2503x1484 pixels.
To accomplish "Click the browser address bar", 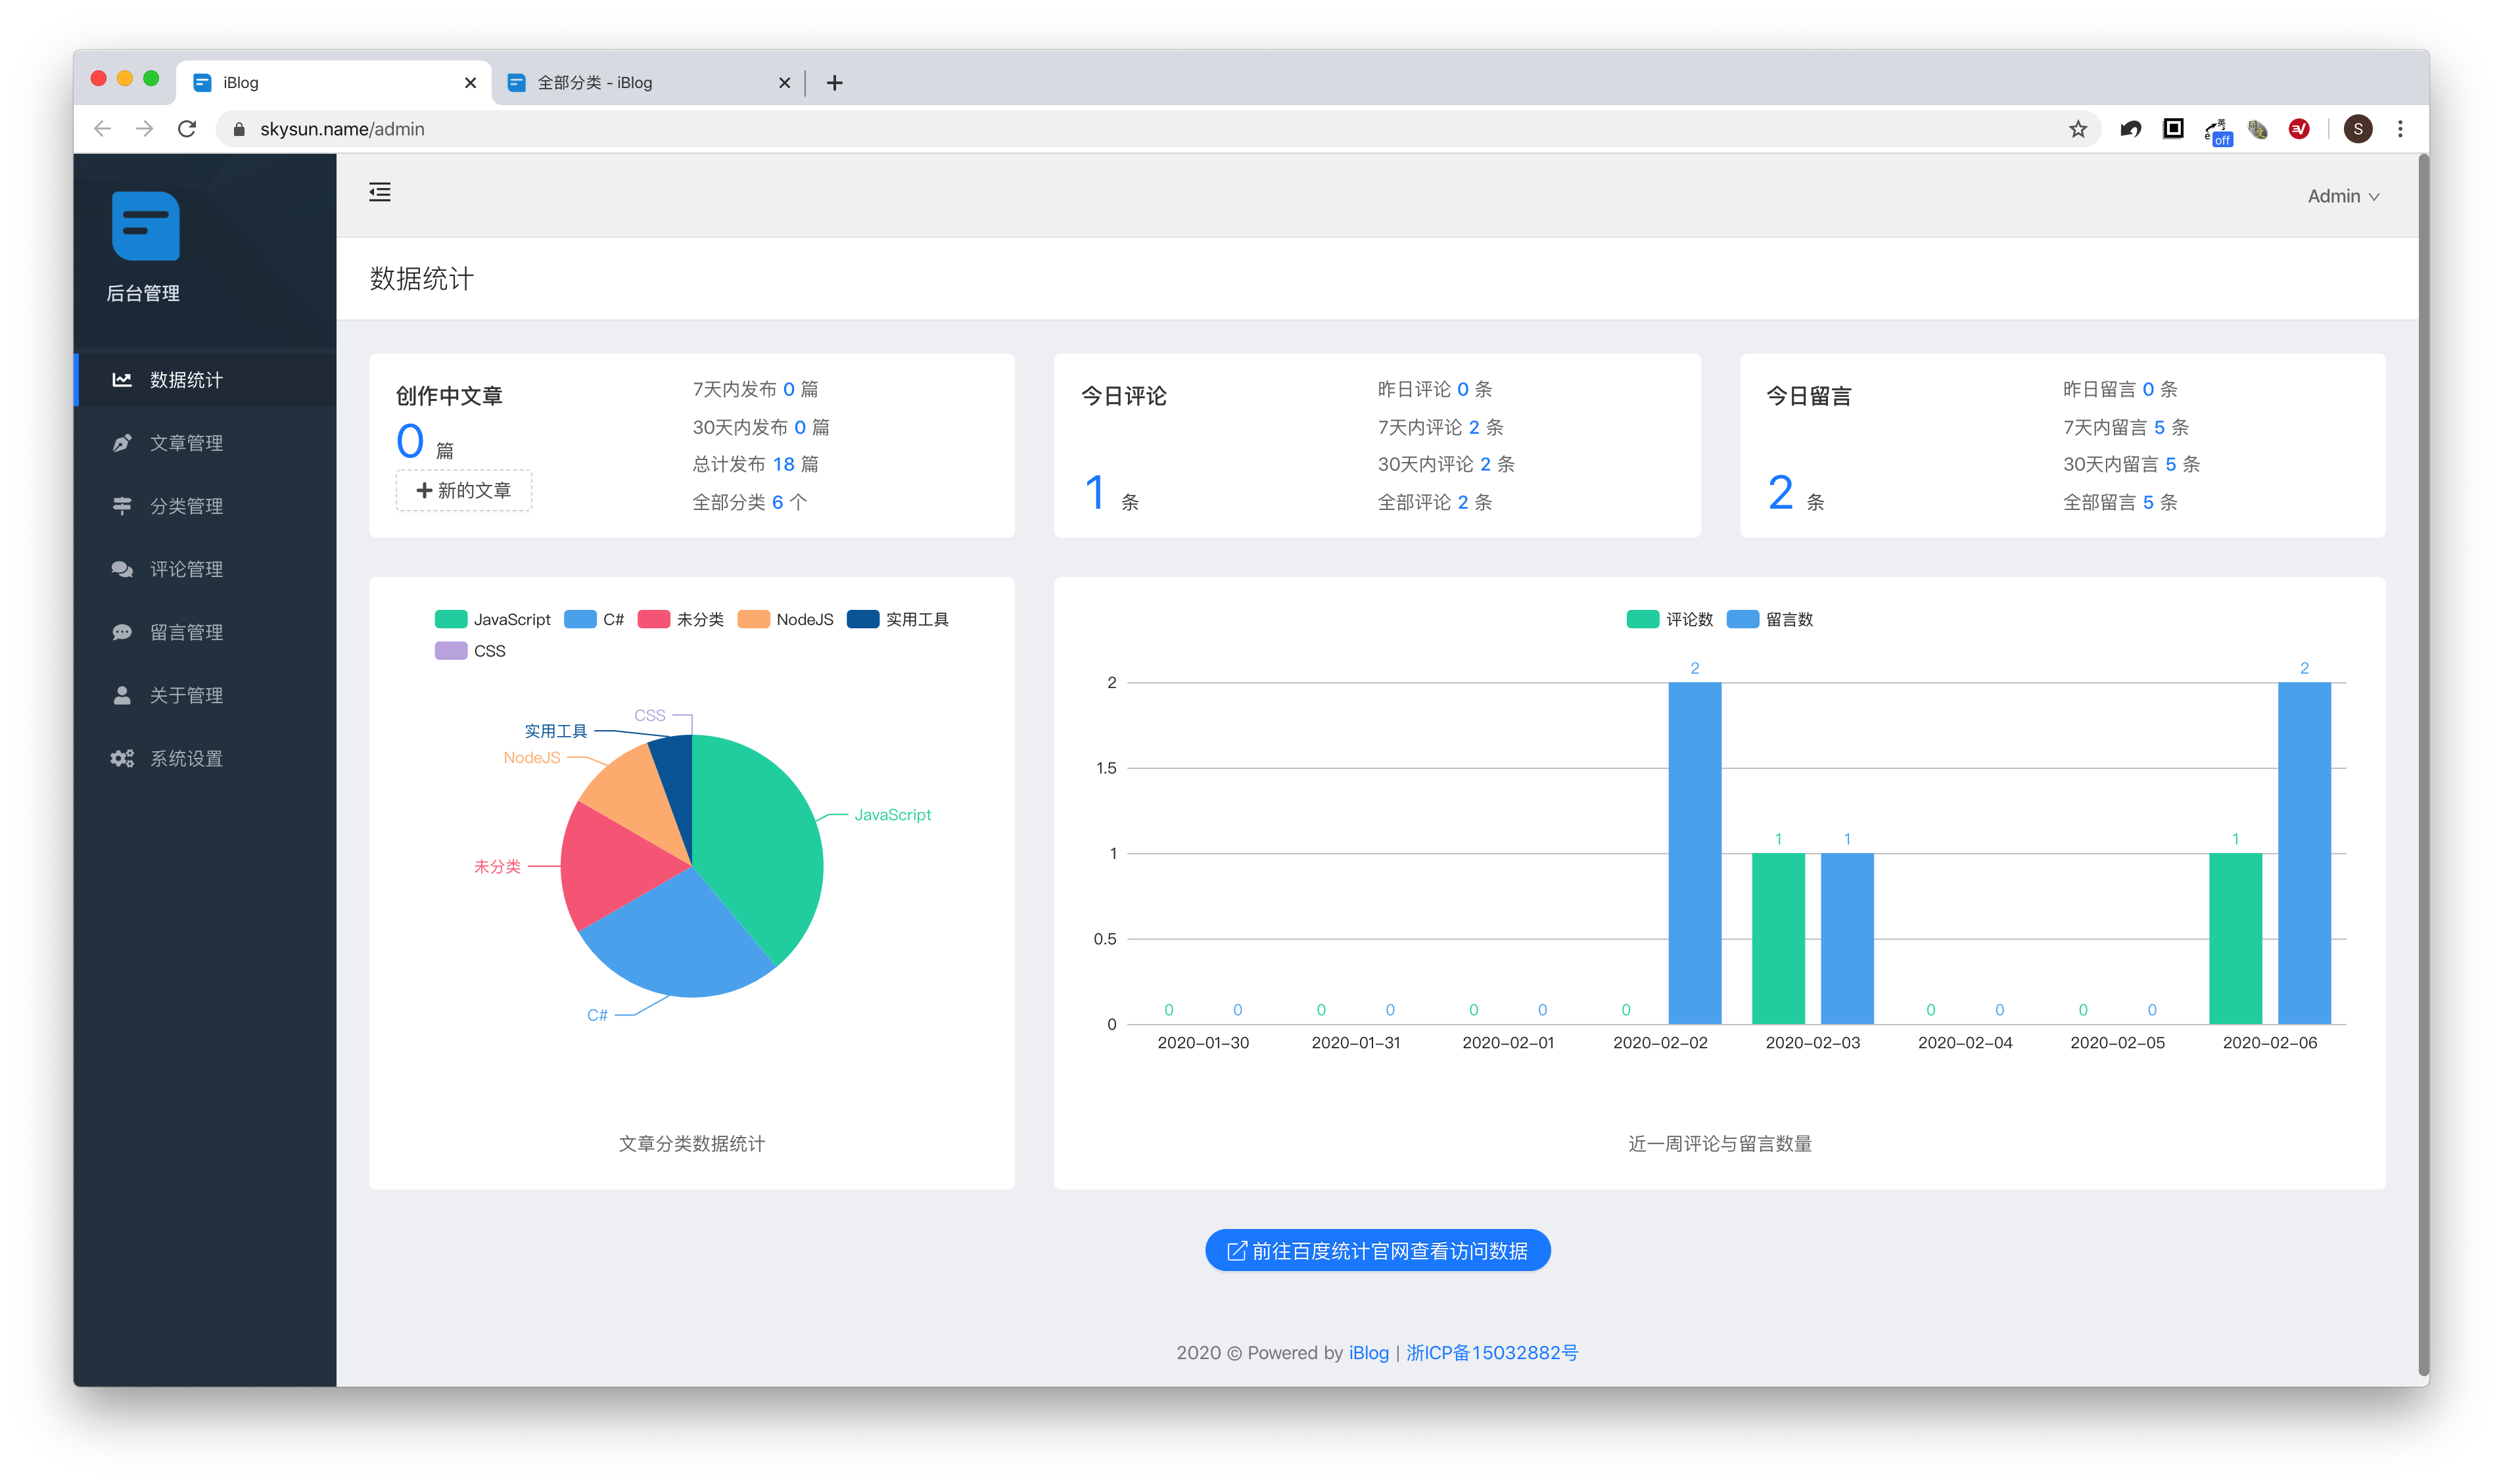I will pos(1100,129).
